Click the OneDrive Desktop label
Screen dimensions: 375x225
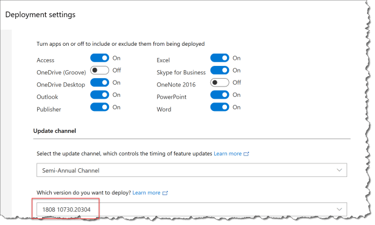tap(61, 85)
